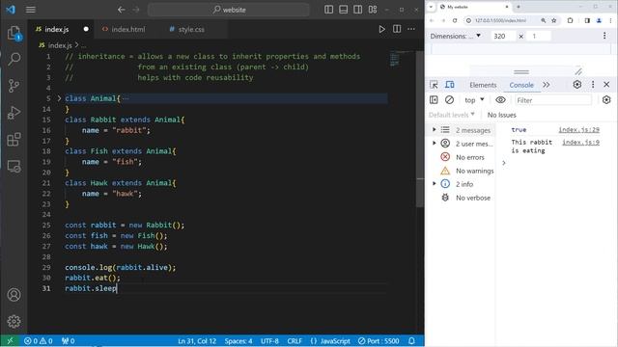Split the editor to the right
Screen dimensions: 618x347
coord(397,29)
